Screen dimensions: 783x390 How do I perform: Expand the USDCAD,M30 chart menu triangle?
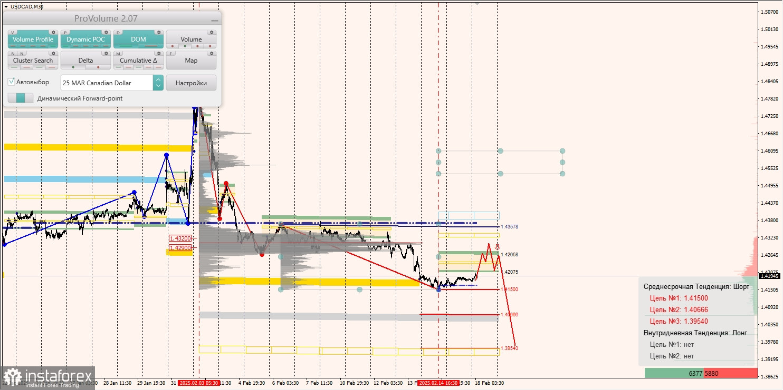[x=5, y=6]
